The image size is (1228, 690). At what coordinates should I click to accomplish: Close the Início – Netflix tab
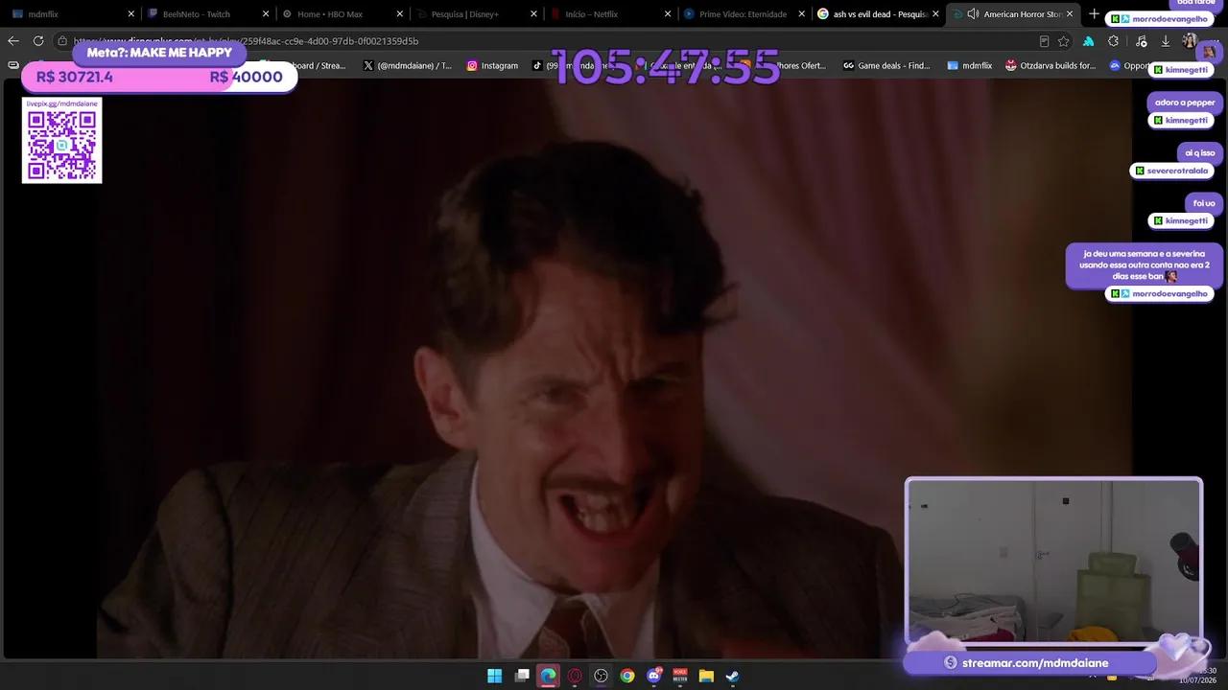coord(668,14)
